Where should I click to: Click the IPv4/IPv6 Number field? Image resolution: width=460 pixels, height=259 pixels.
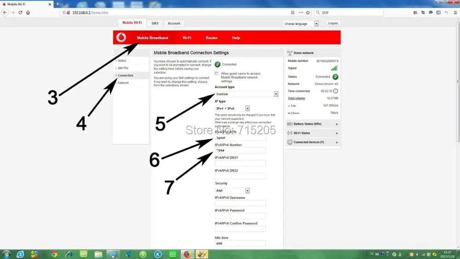coord(240,150)
